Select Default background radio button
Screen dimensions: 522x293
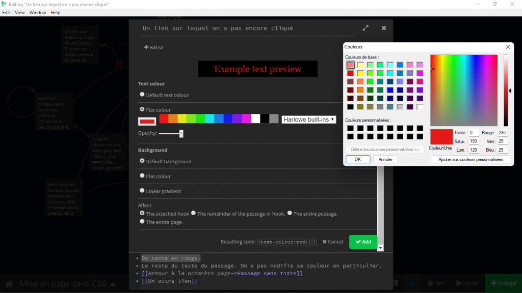coord(142,161)
